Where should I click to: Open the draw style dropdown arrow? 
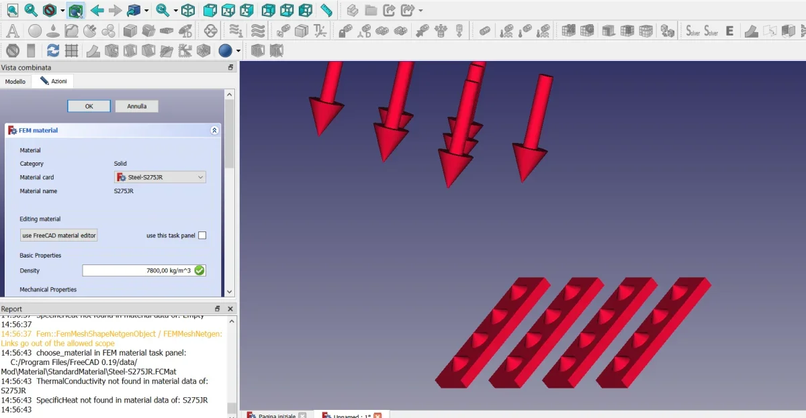click(x=62, y=11)
